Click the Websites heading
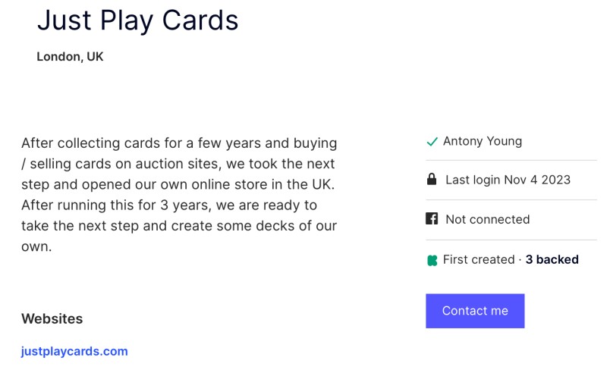Screen dimensions: 607x392 pos(52,318)
